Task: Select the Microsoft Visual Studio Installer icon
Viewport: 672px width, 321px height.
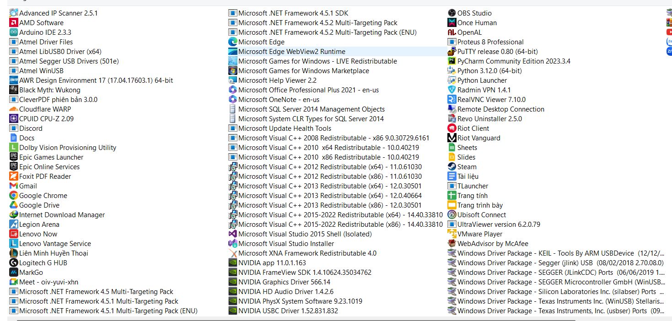Action: [x=233, y=244]
